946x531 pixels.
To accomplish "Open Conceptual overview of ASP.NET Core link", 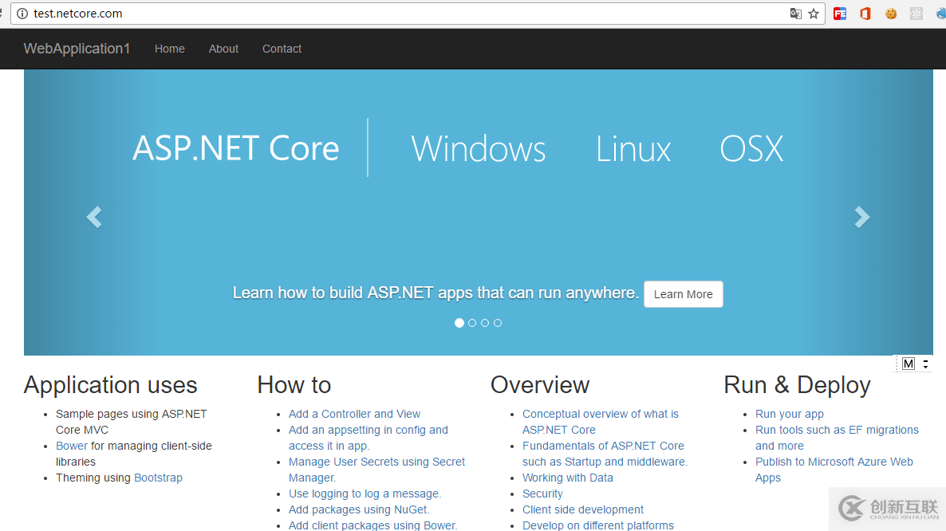I will click(601, 422).
